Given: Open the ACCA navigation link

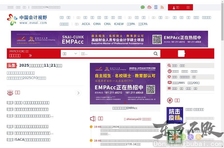Looking at the screenshot, I should 86,24.
